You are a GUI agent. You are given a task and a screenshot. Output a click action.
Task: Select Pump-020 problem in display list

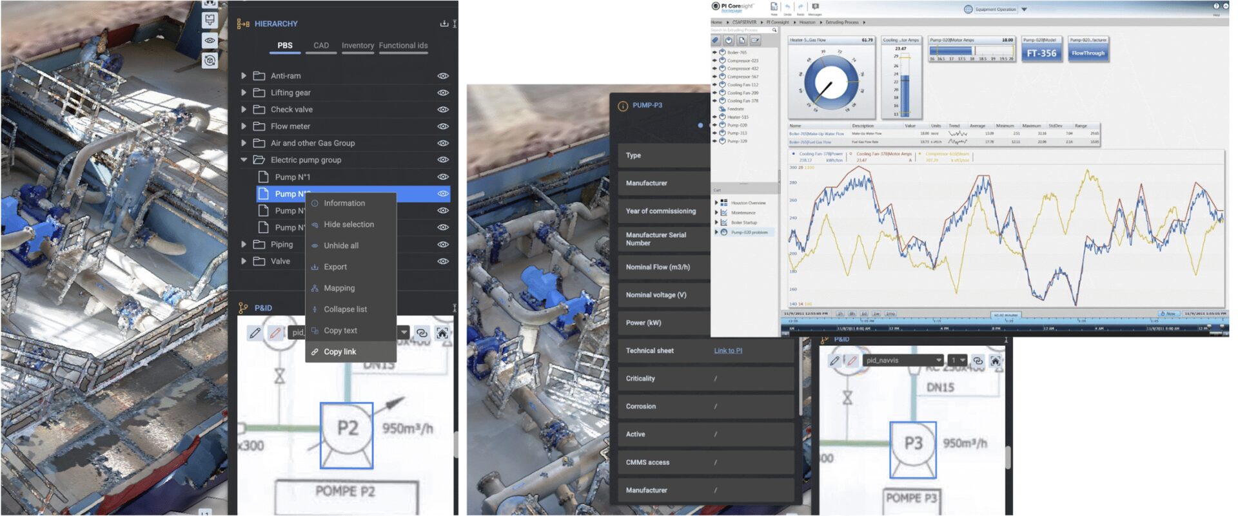[749, 232]
